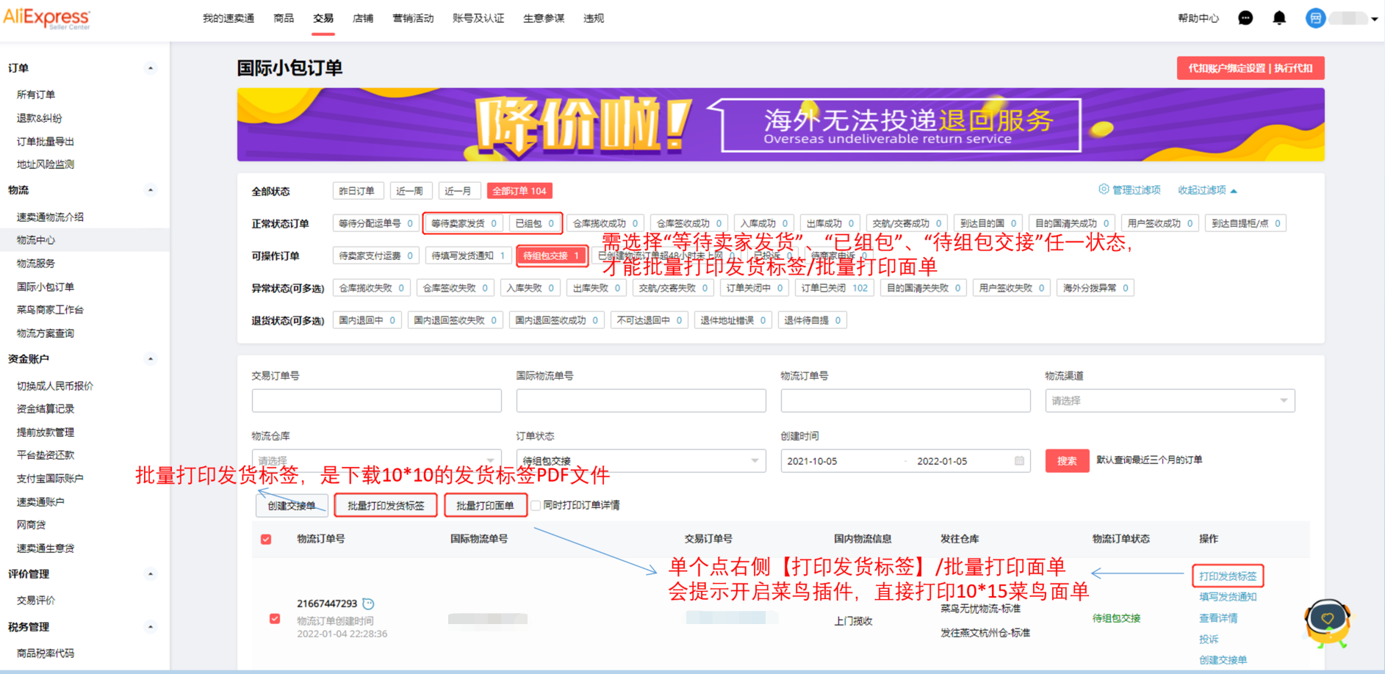The height and width of the screenshot is (674, 1385).
Task: Open 退款&纠纷 in sidebar
Action: pos(40,118)
